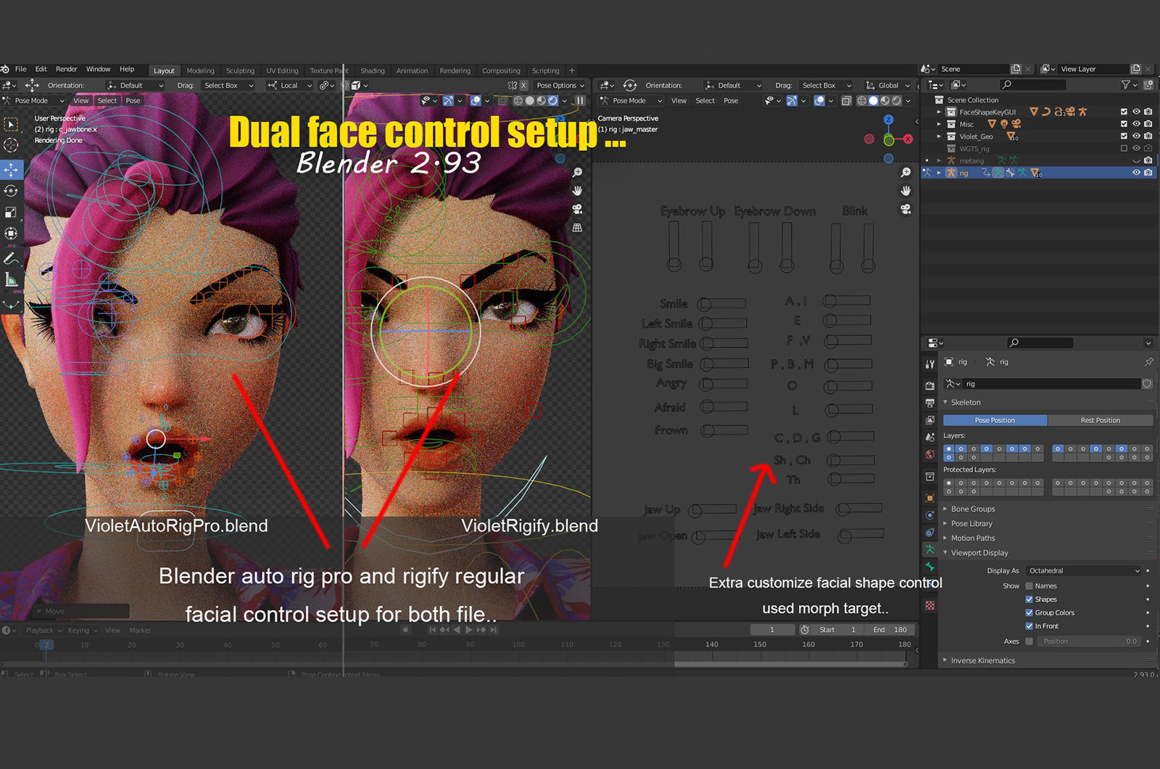Switch perspective/orthographic grid icon in left viewport
This screenshot has height=769, width=1160.
[x=577, y=228]
